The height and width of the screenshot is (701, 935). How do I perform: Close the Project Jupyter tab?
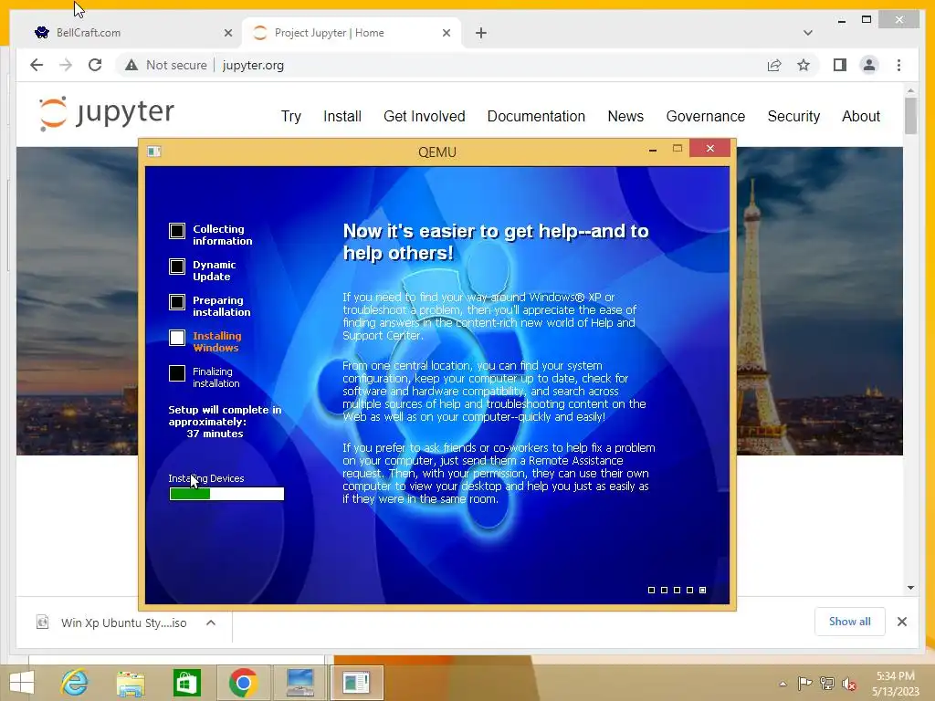446,33
